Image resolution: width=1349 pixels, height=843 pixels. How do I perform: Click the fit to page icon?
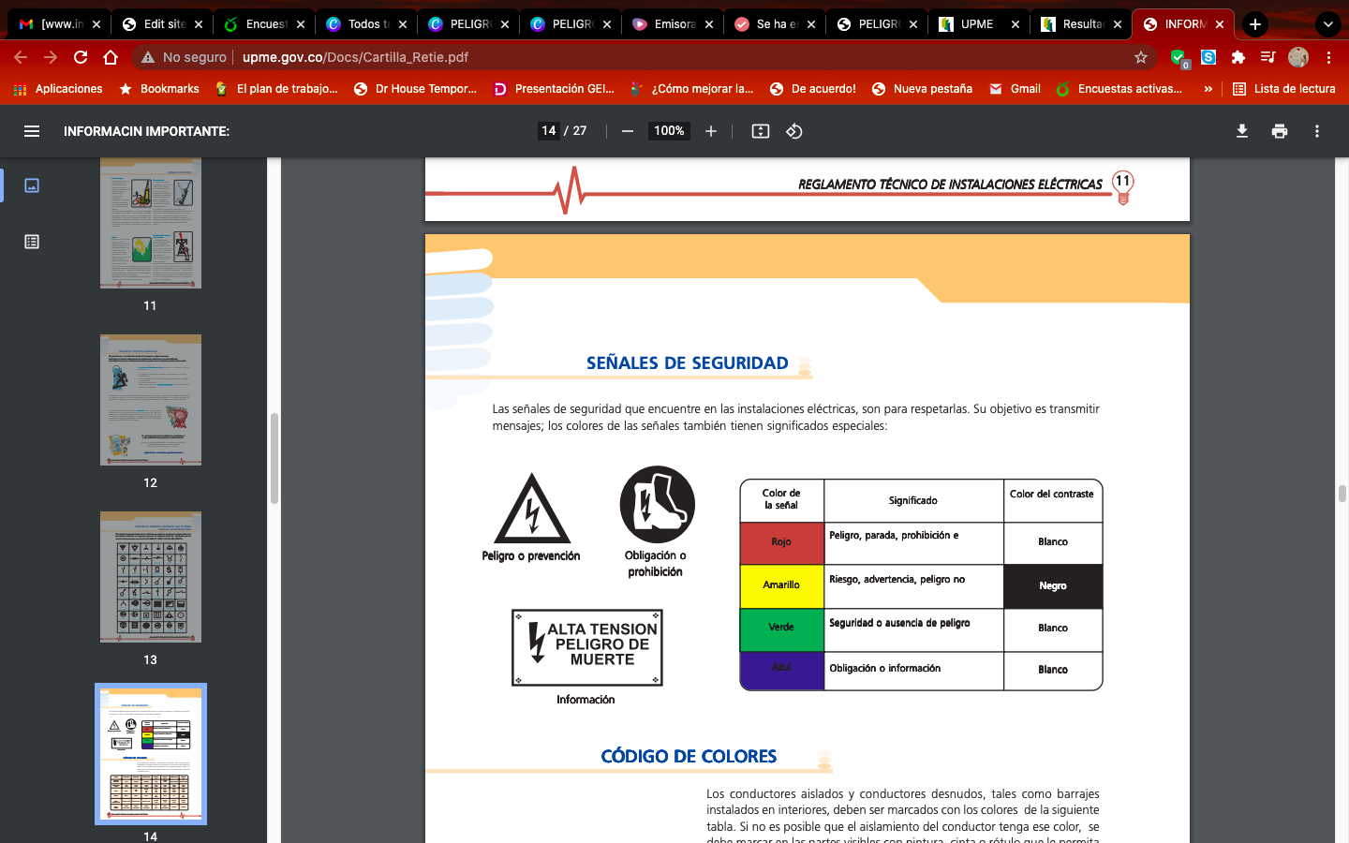pos(760,131)
